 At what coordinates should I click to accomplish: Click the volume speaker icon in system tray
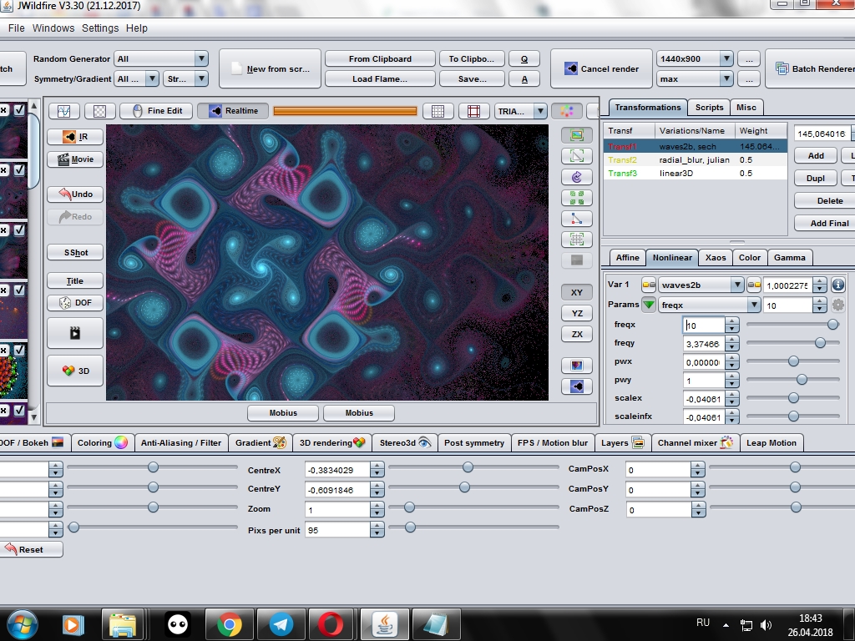point(766,625)
